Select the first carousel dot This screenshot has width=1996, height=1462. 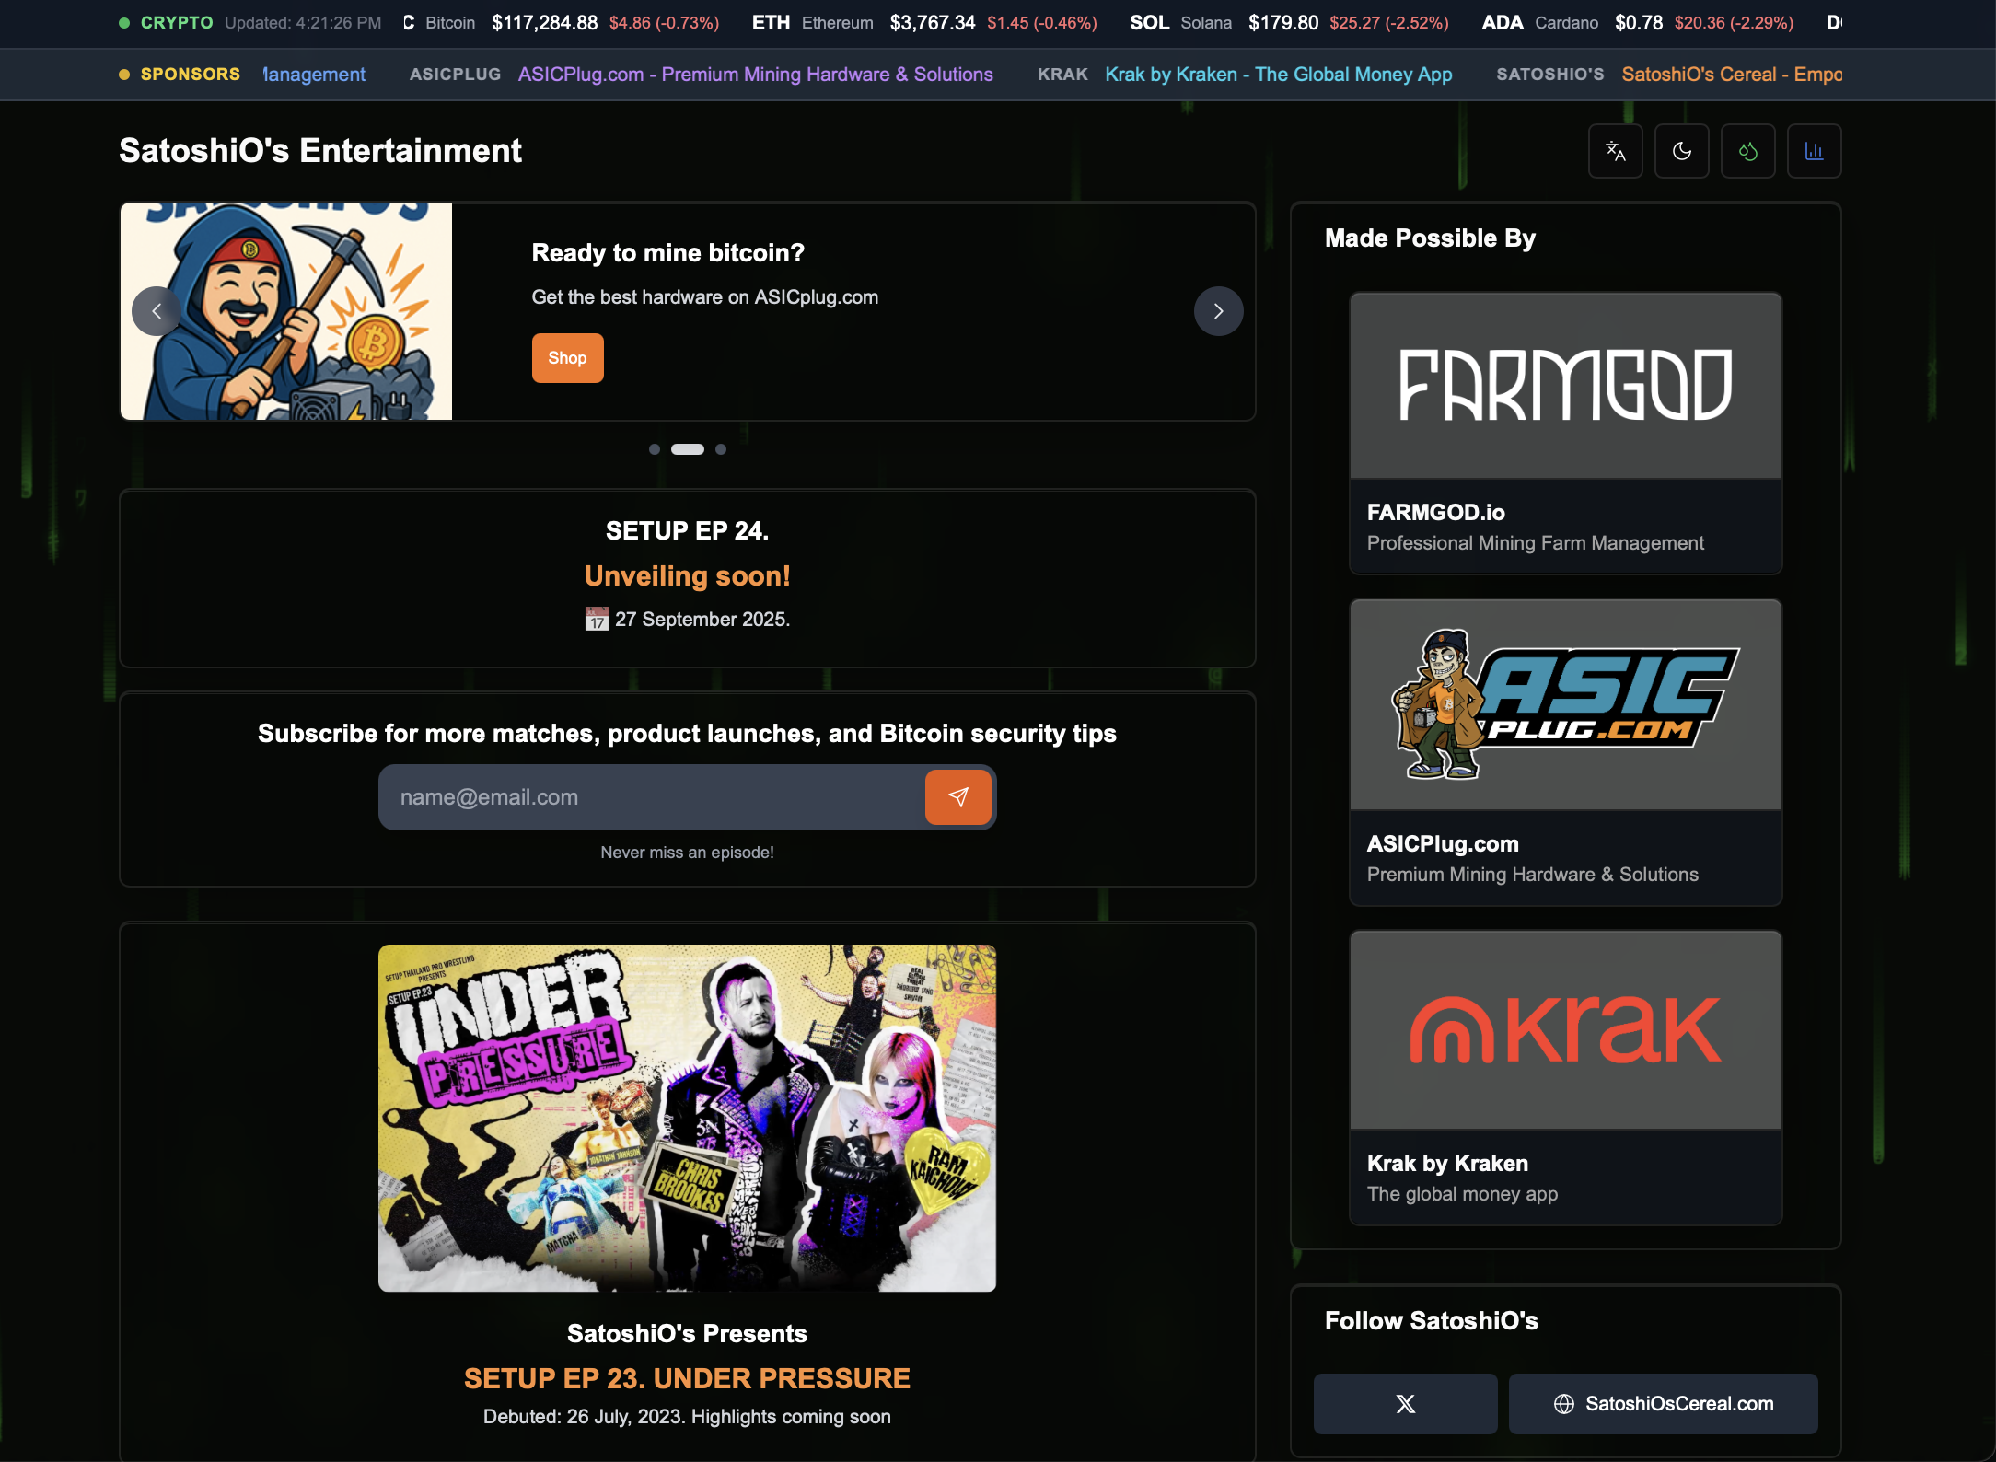pyautogui.click(x=655, y=449)
